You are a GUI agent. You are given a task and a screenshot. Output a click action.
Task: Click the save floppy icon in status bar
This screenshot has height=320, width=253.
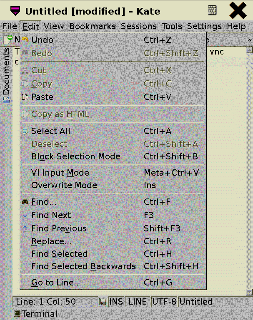tap(103, 302)
